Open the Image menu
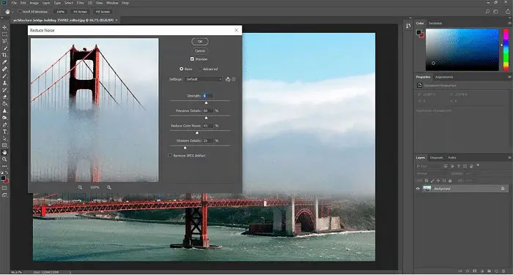 coord(34,3)
